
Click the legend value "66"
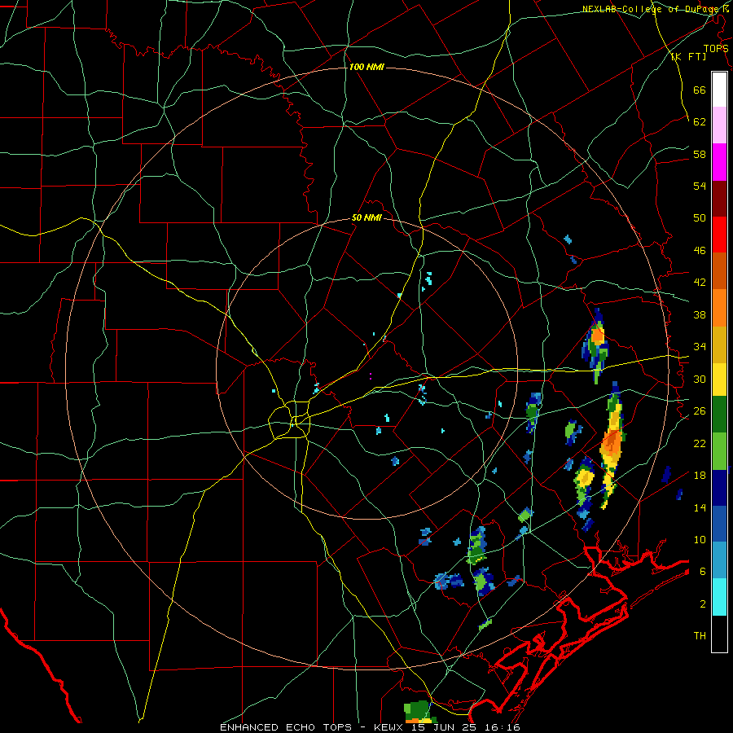pyautogui.click(x=700, y=90)
